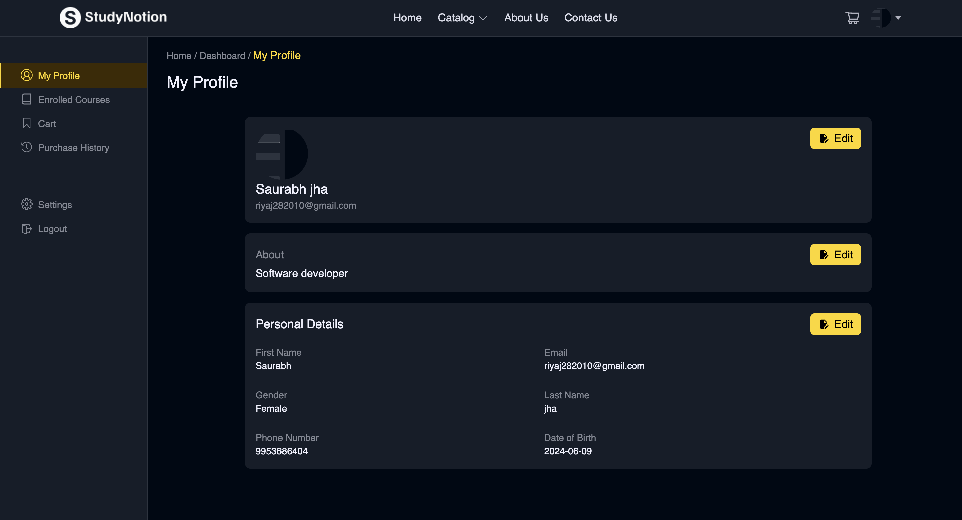The height and width of the screenshot is (520, 962).
Task: Click the large profile picture of Saurabh jha
Action: click(x=282, y=154)
